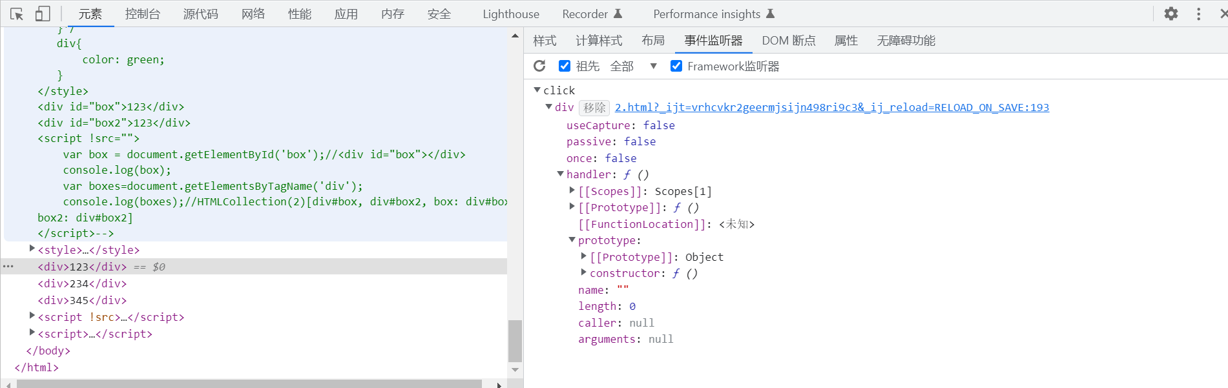Image resolution: width=1228 pixels, height=388 pixels.
Task: Activate the inspect element picker icon
Action: (17, 14)
